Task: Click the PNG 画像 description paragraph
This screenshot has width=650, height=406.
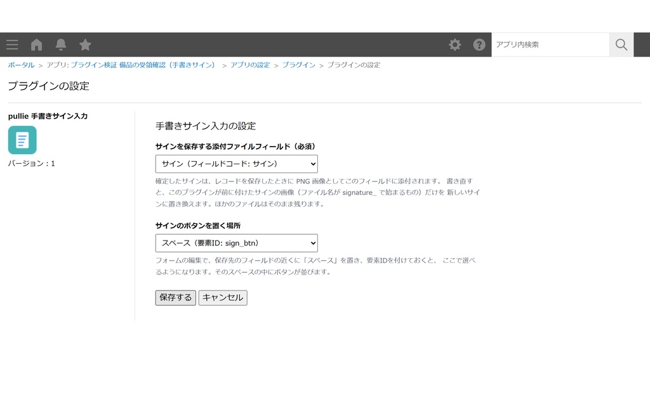Action: pyautogui.click(x=317, y=193)
